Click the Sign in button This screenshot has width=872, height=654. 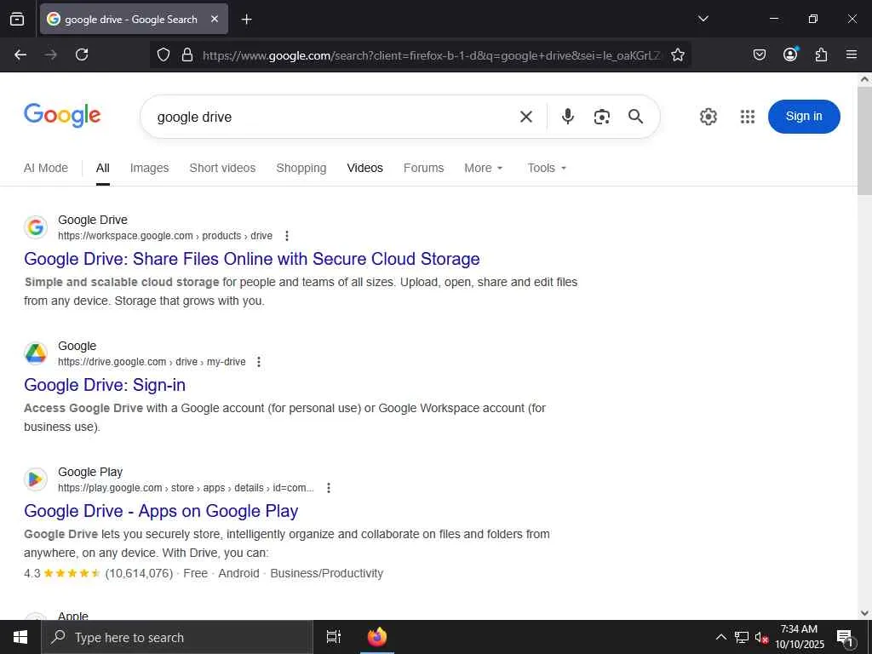coord(804,116)
